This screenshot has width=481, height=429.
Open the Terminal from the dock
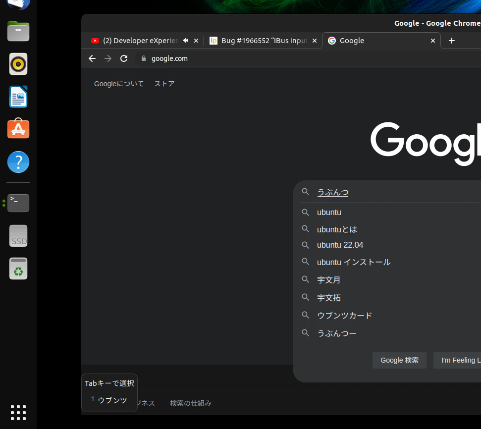pos(18,203)
